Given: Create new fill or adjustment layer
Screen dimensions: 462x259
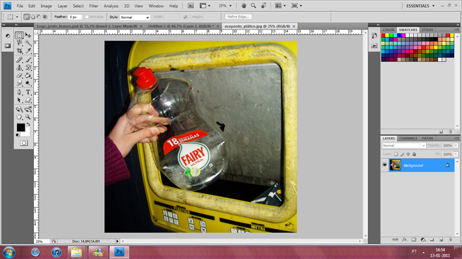Looking at the screenshot, I should 423,239.
